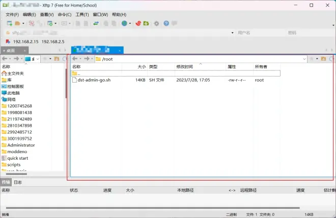Open Help with the blue question mark icon

(x=166, y=23)
